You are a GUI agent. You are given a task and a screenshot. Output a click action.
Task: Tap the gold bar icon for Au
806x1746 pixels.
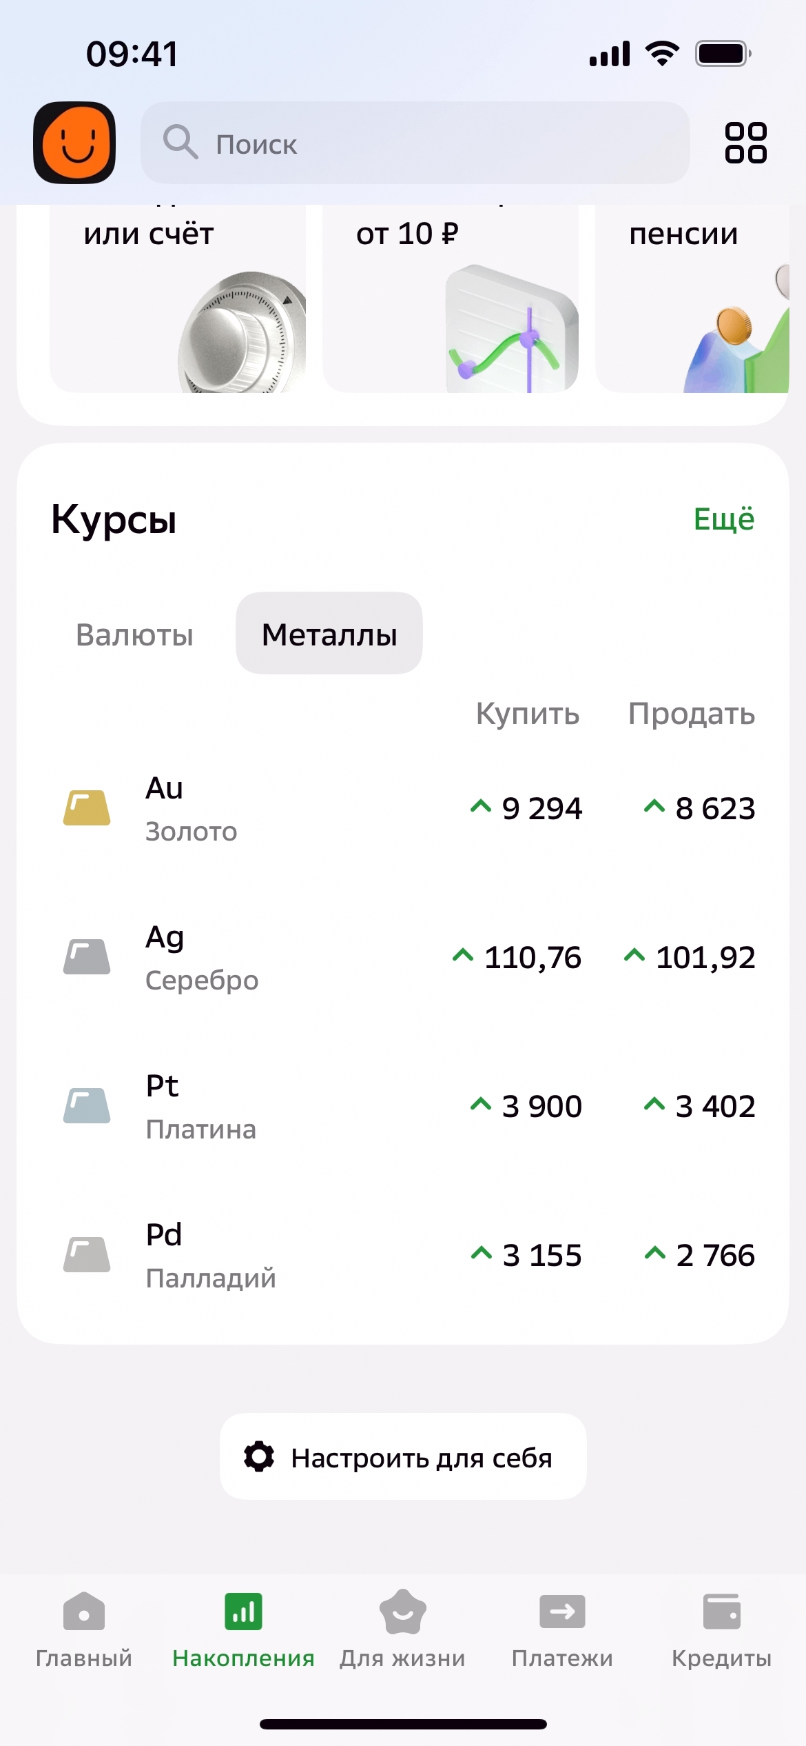87,808
